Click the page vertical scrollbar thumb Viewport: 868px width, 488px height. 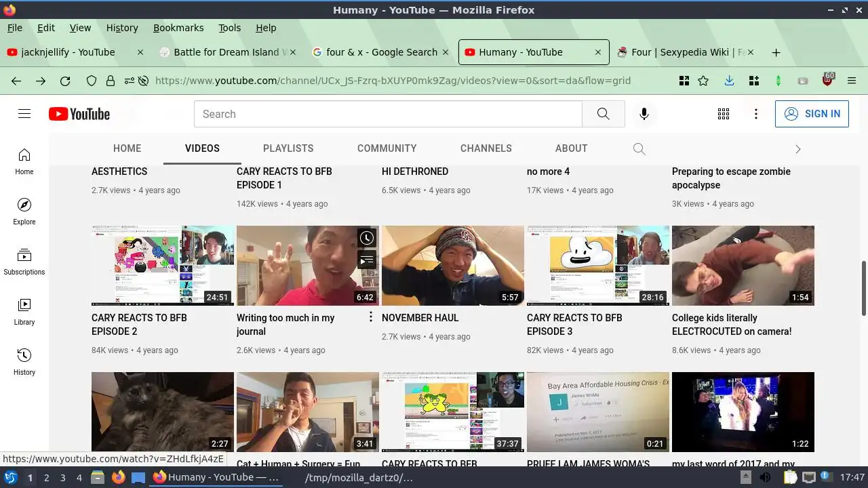pos(863,287)
